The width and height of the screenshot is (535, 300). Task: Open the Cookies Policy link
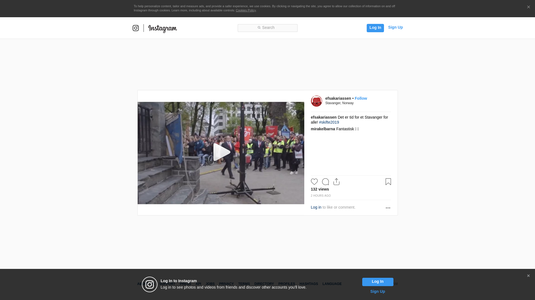coord(246,10)
